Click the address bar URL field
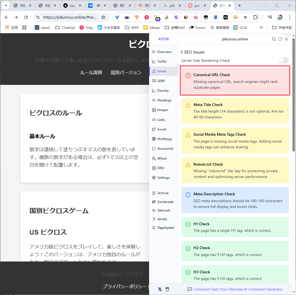The width and height of the screenshot is (296, 295). point(70,17)
